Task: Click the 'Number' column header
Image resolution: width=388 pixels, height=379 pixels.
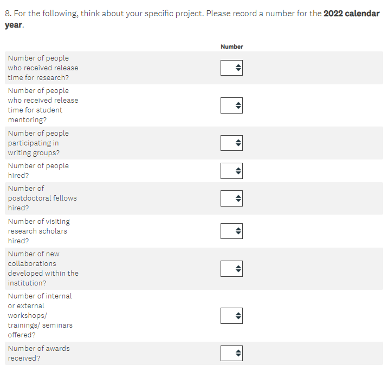Action: point(232,46)
